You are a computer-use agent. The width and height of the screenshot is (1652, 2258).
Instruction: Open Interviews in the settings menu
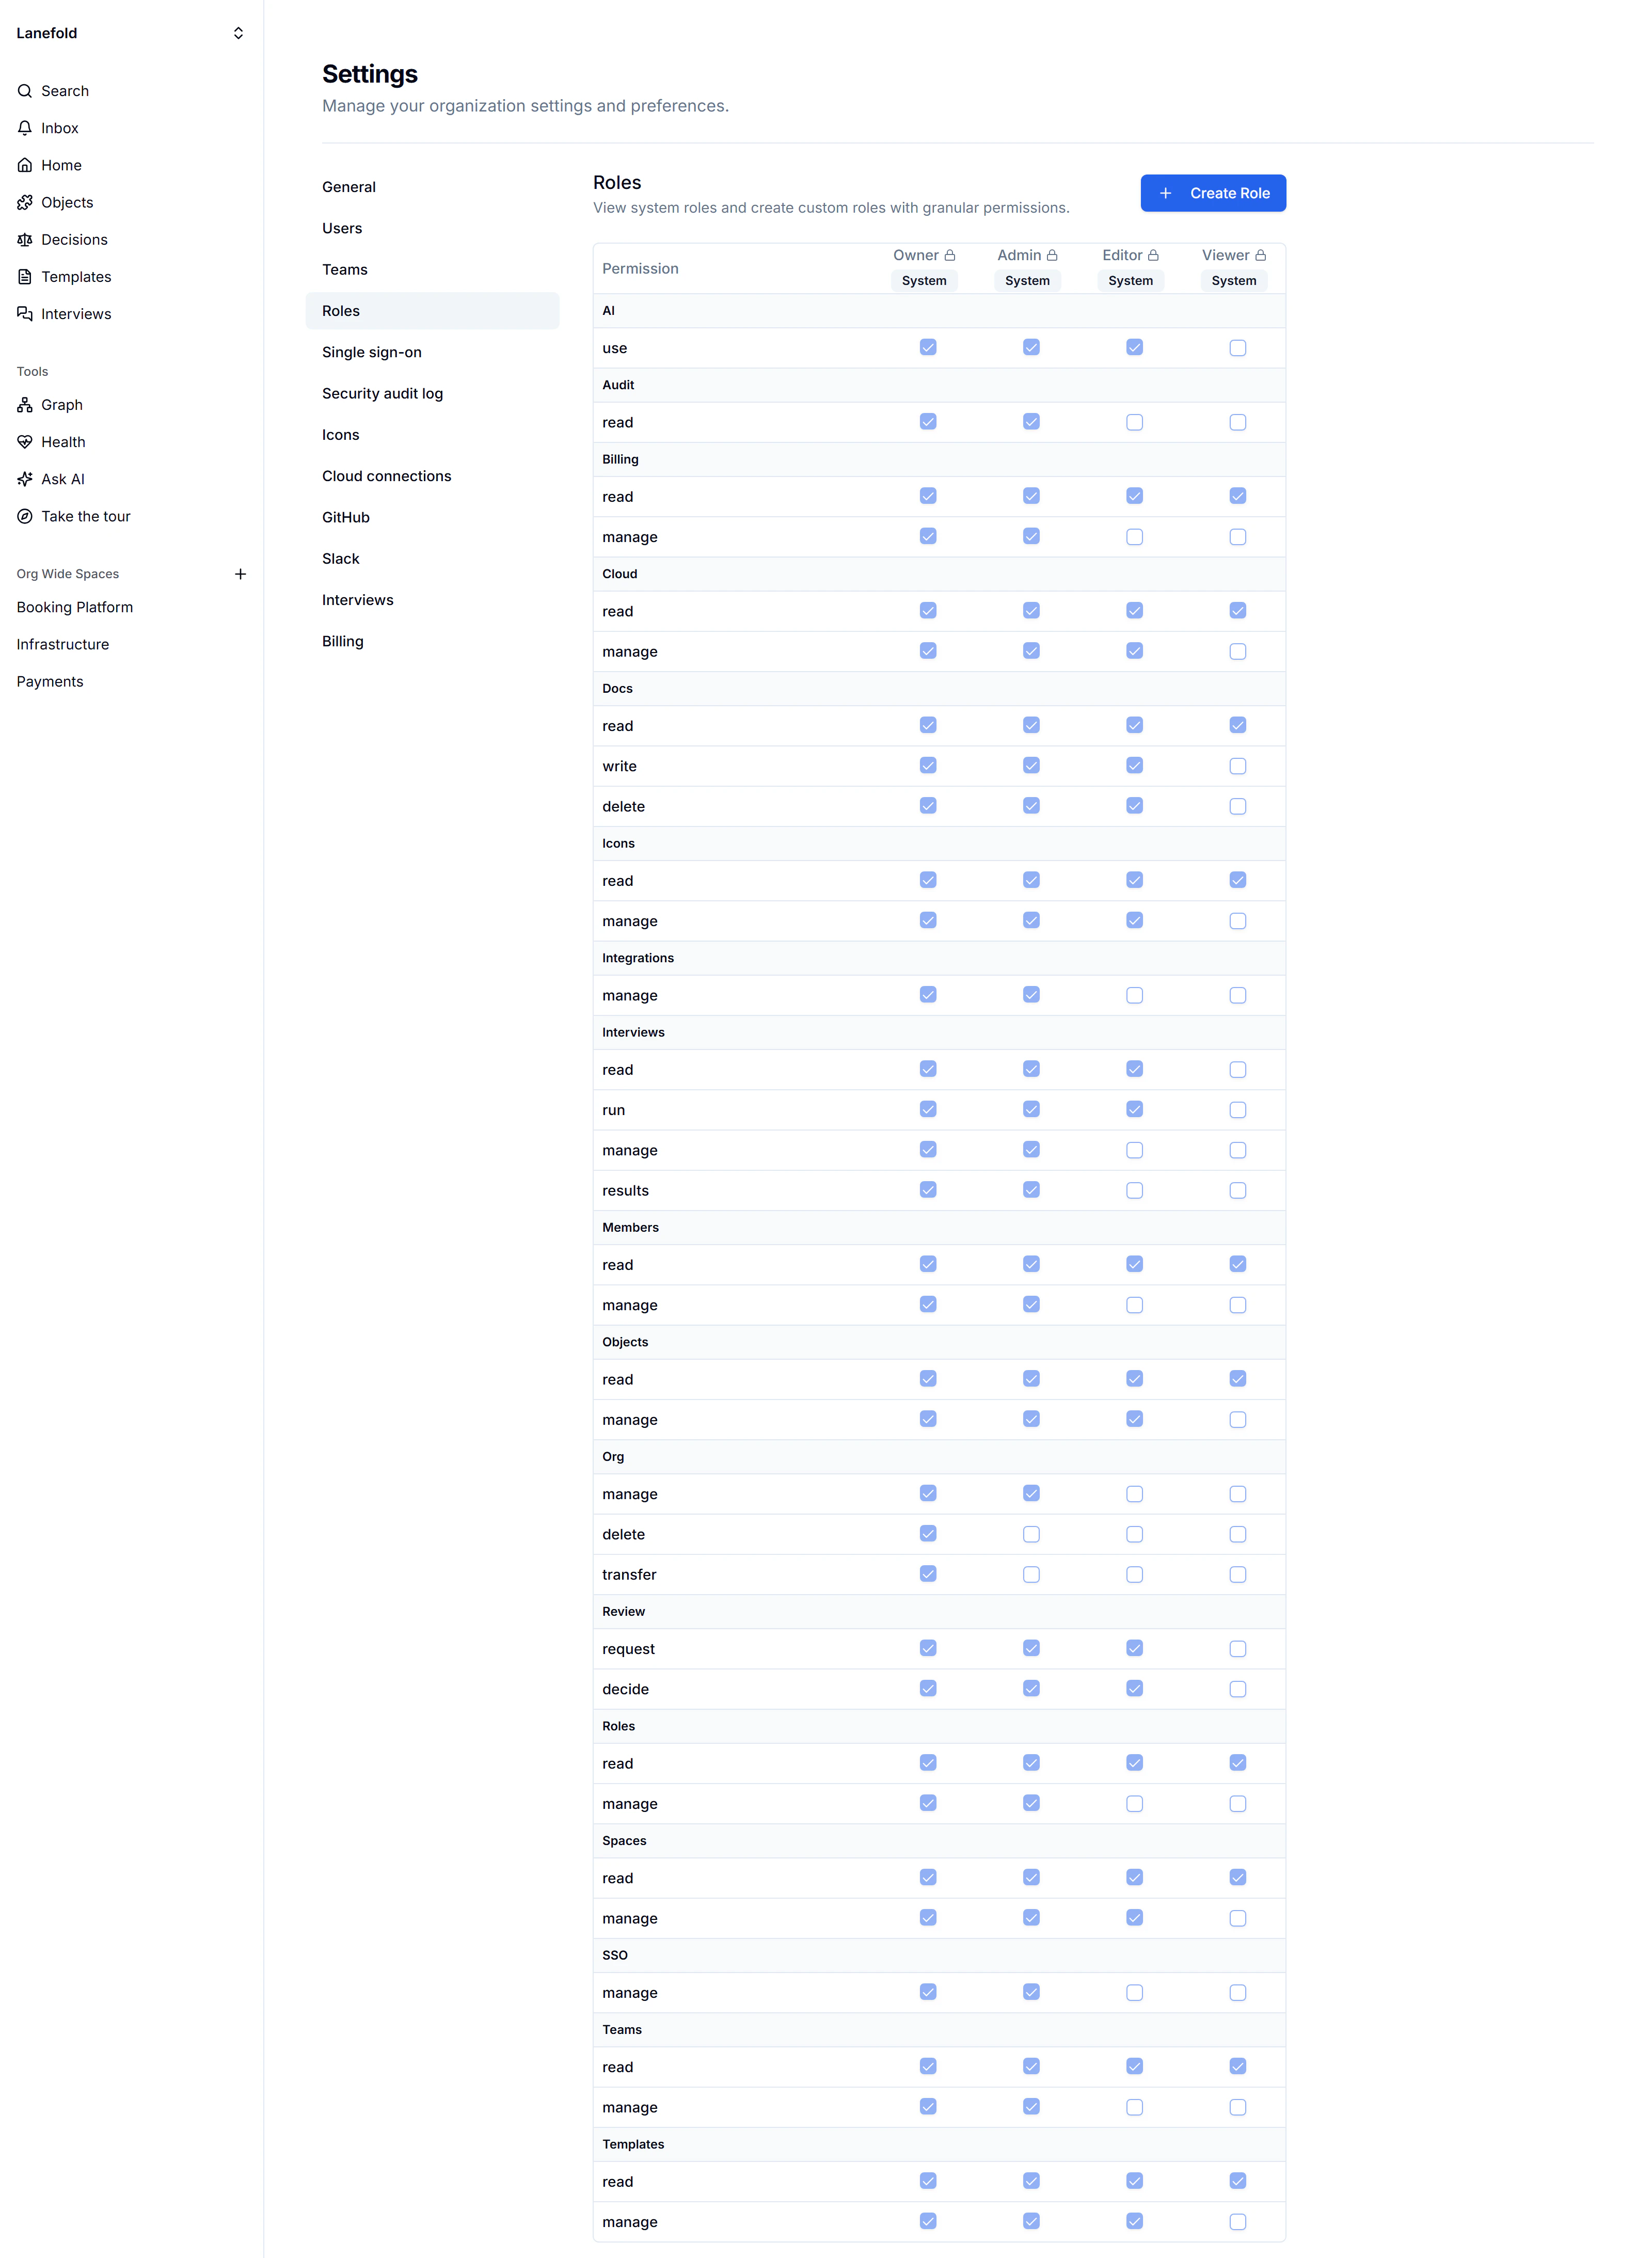click(432, 600)
